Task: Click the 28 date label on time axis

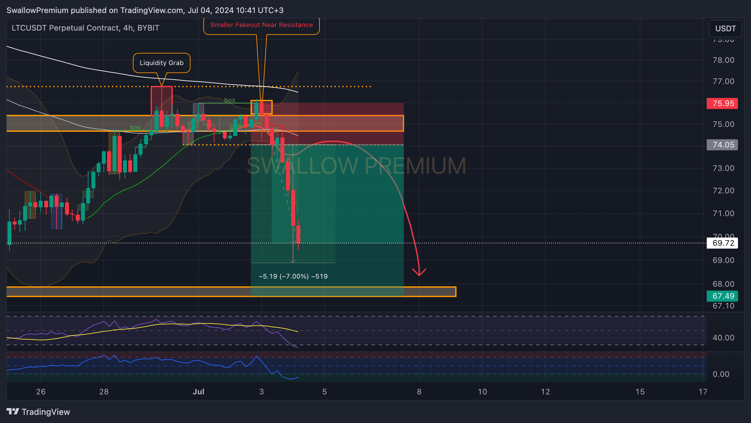Action: coord(104,392)
